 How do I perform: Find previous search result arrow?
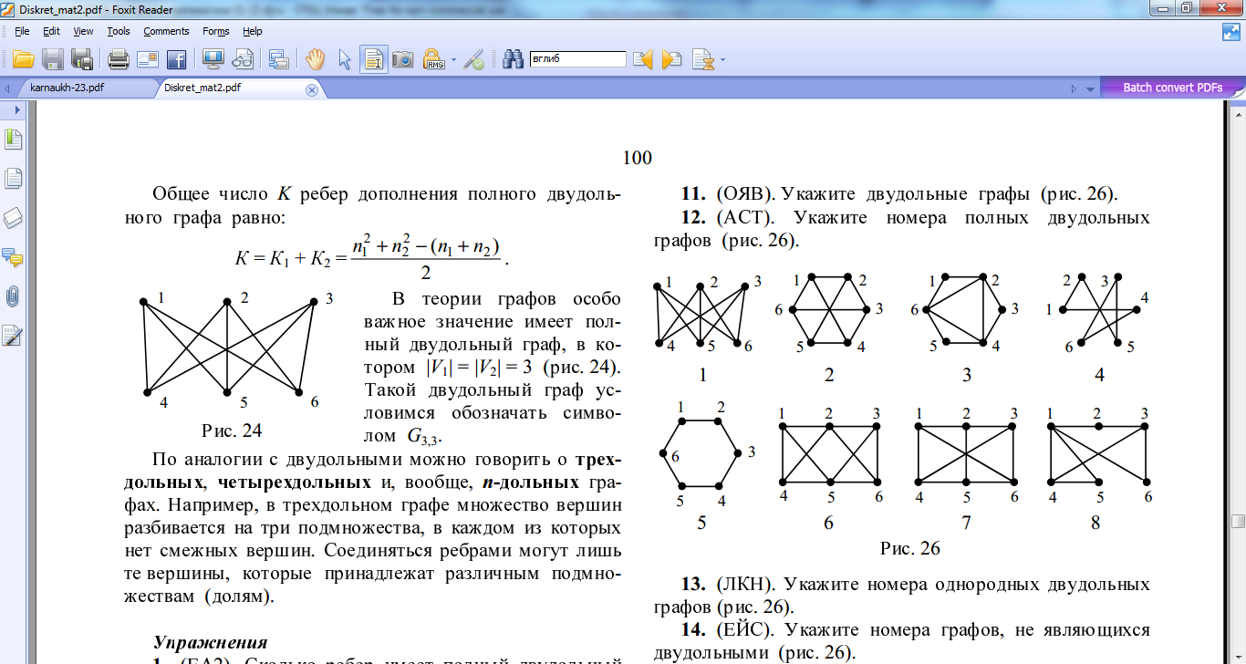[643, 59]
